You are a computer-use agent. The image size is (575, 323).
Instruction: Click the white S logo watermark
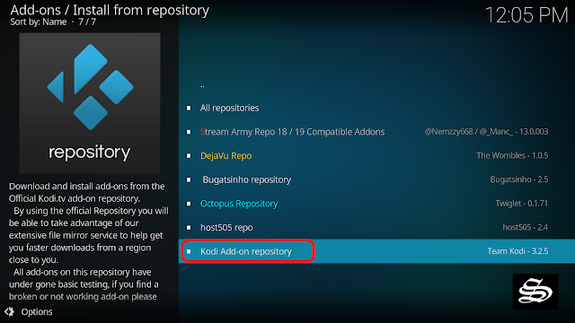535,292
